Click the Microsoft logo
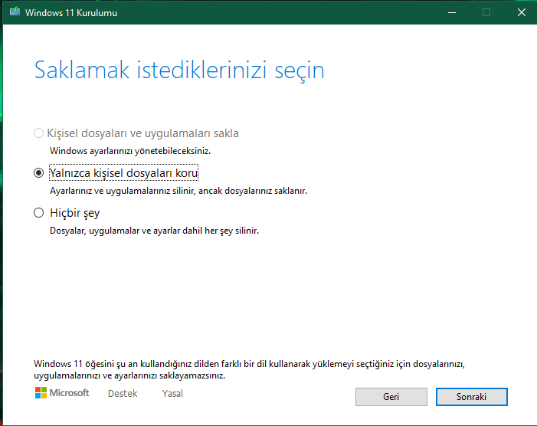 [62, 393]
